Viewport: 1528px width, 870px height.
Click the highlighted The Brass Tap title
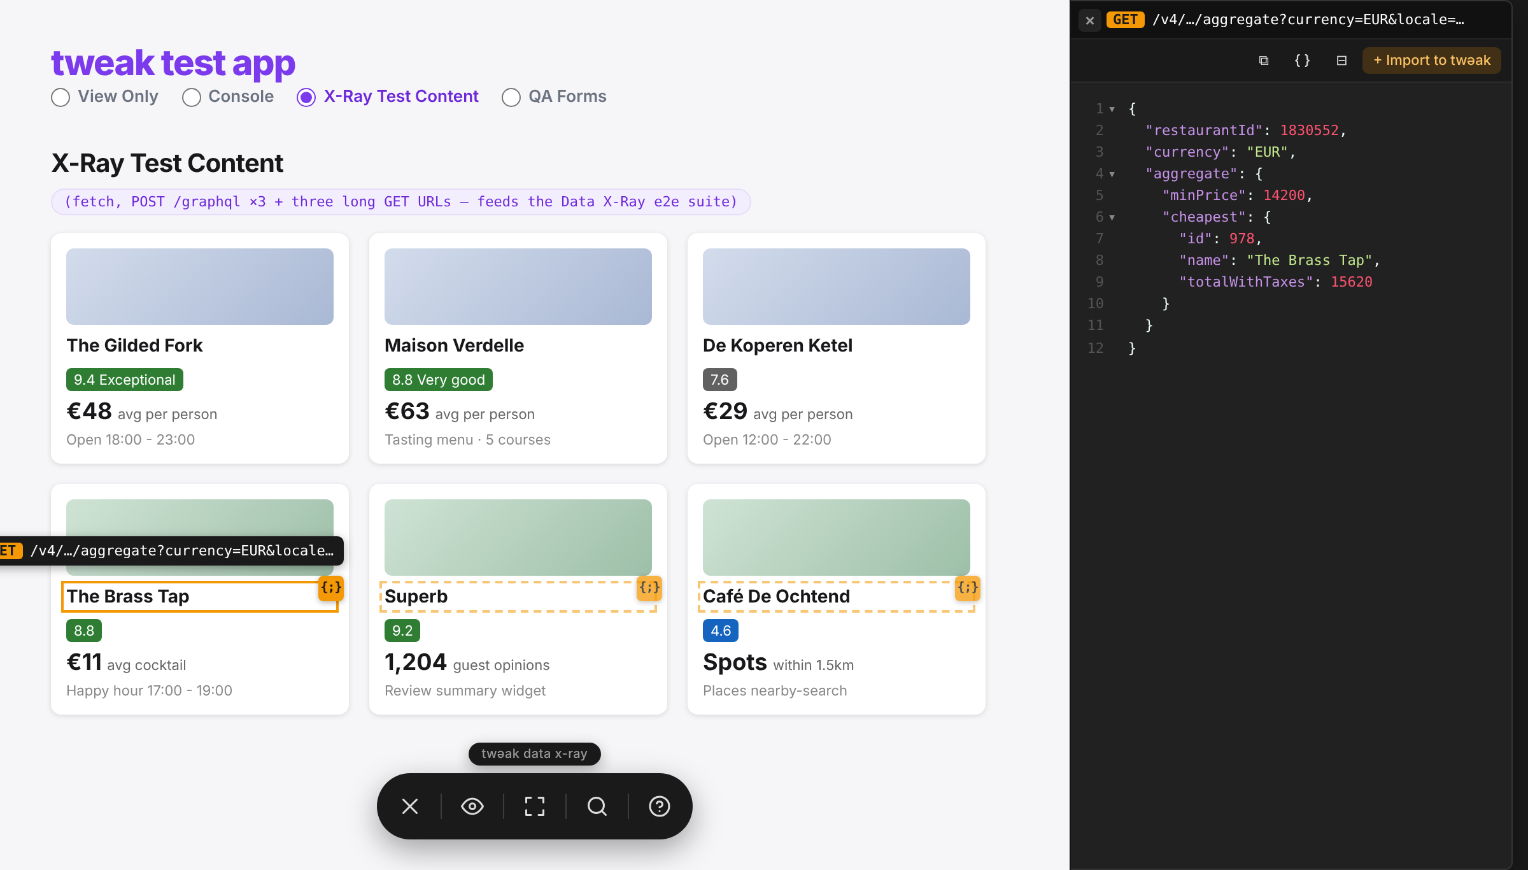click(199, 597)
